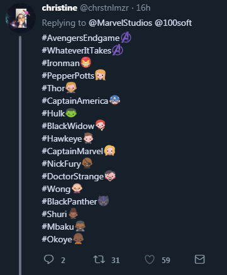Open the #Ironman hashtag link
This screenshot has height=275, width=227.
(x=61, y=64)
